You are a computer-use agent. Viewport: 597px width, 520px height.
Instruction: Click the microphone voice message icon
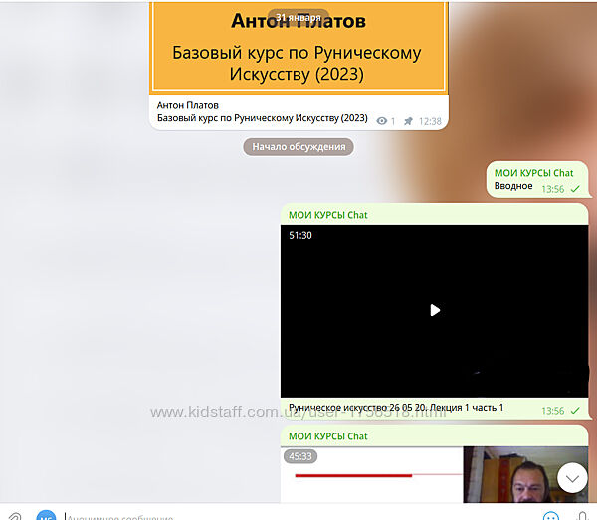tap(582, 517)
